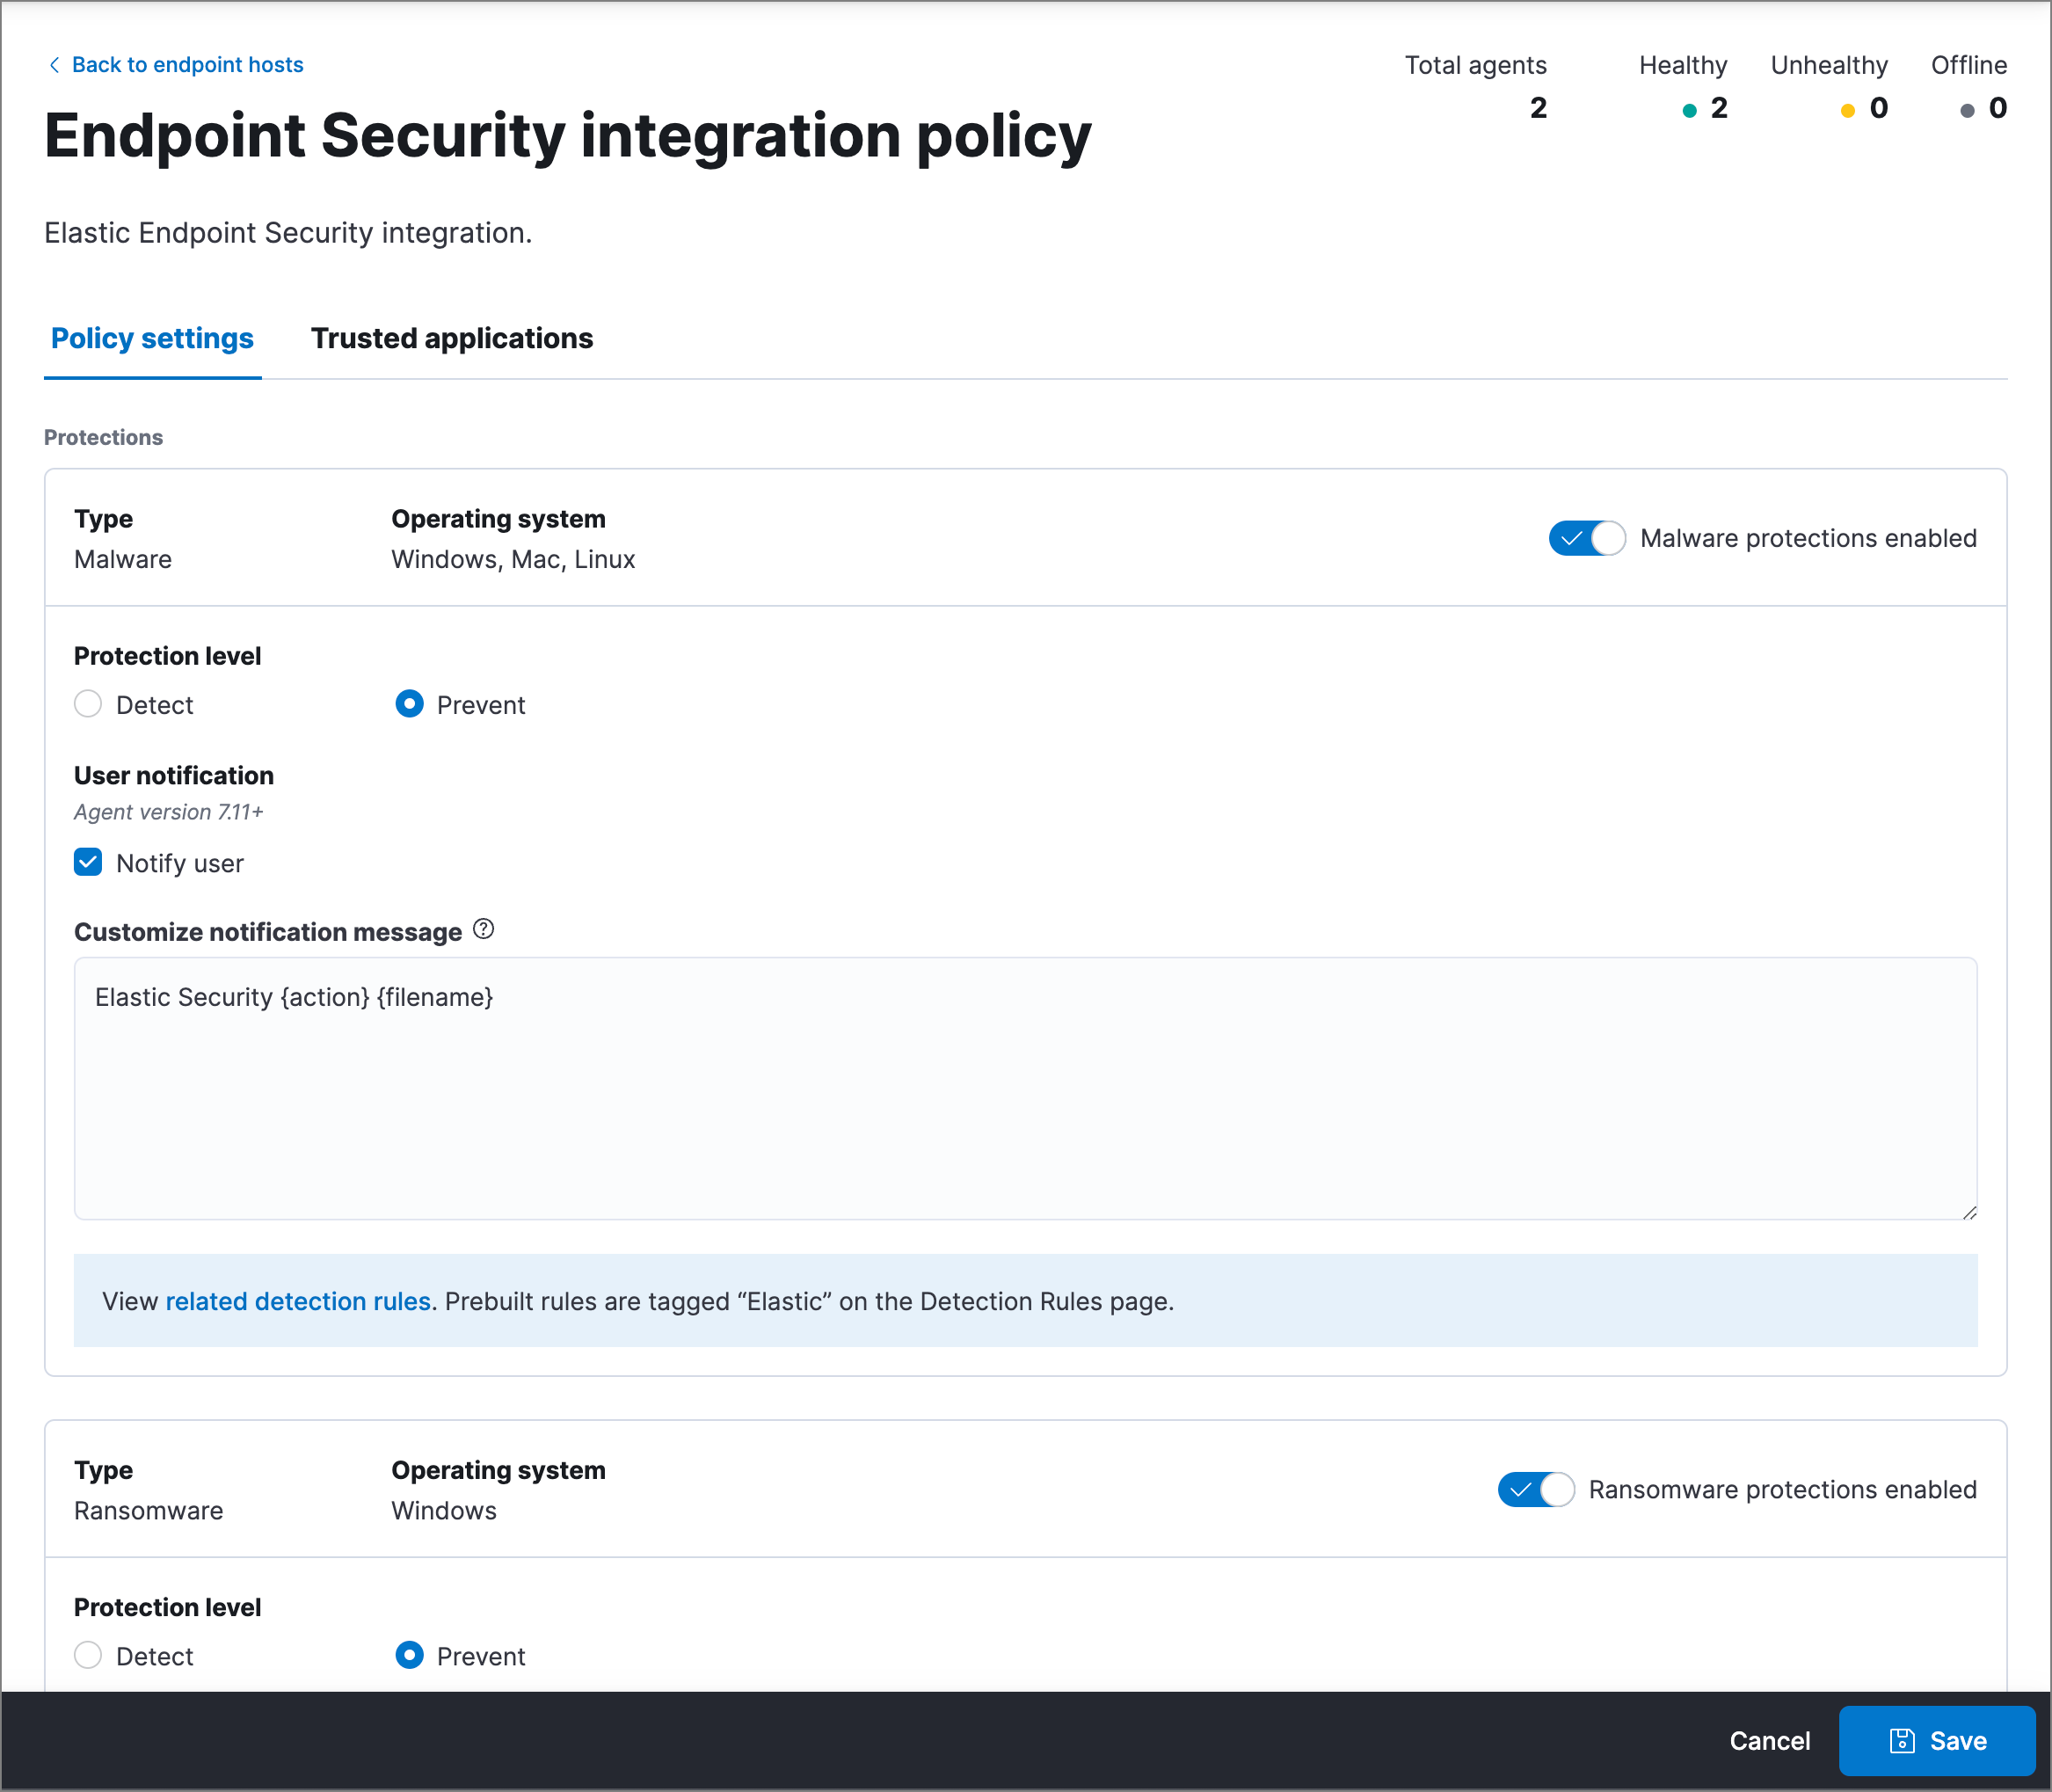Select the Policy settings tab
Viewport: 2052px width, 1792px height.
pos(151,338)
